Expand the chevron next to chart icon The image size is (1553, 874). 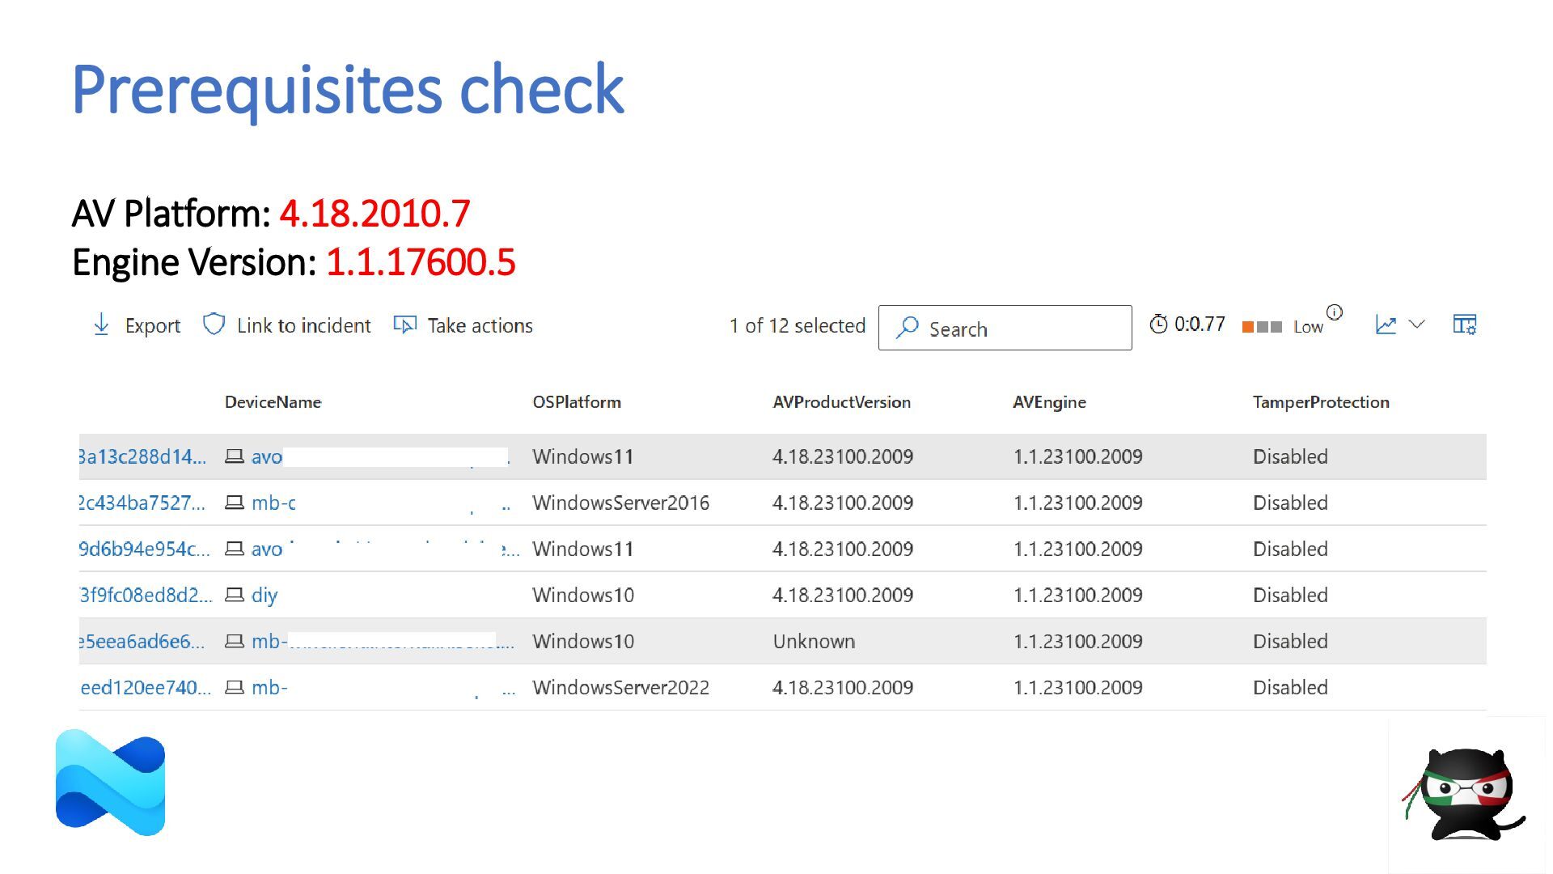pyautogui.click(x=1416, y=325)
